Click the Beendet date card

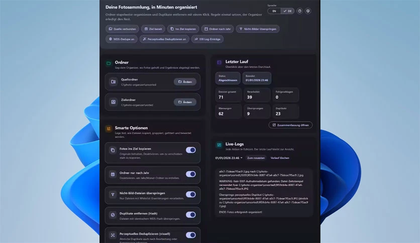(257, 78)
